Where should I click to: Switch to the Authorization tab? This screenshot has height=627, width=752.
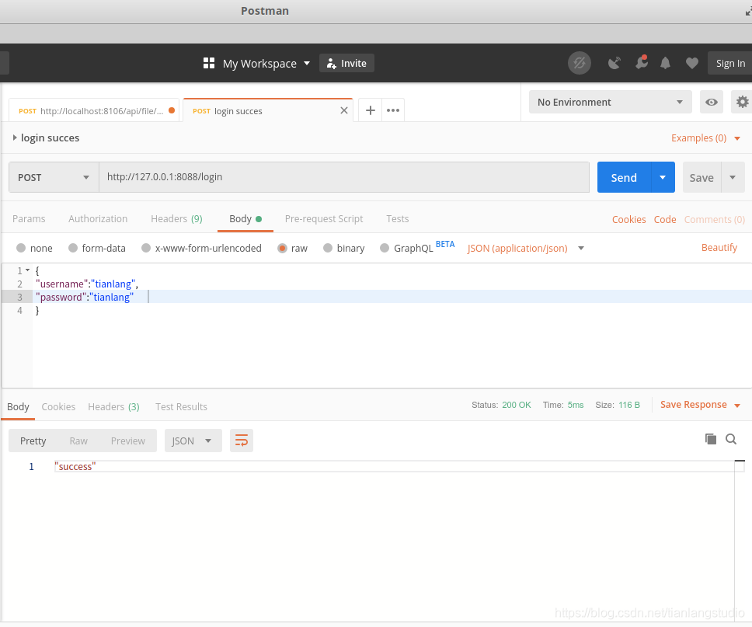[x=98, y=219]
